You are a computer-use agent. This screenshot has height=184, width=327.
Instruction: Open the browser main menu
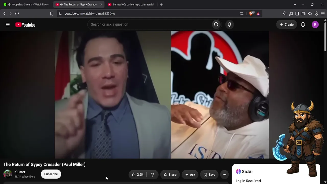click(x=323, y=14)
